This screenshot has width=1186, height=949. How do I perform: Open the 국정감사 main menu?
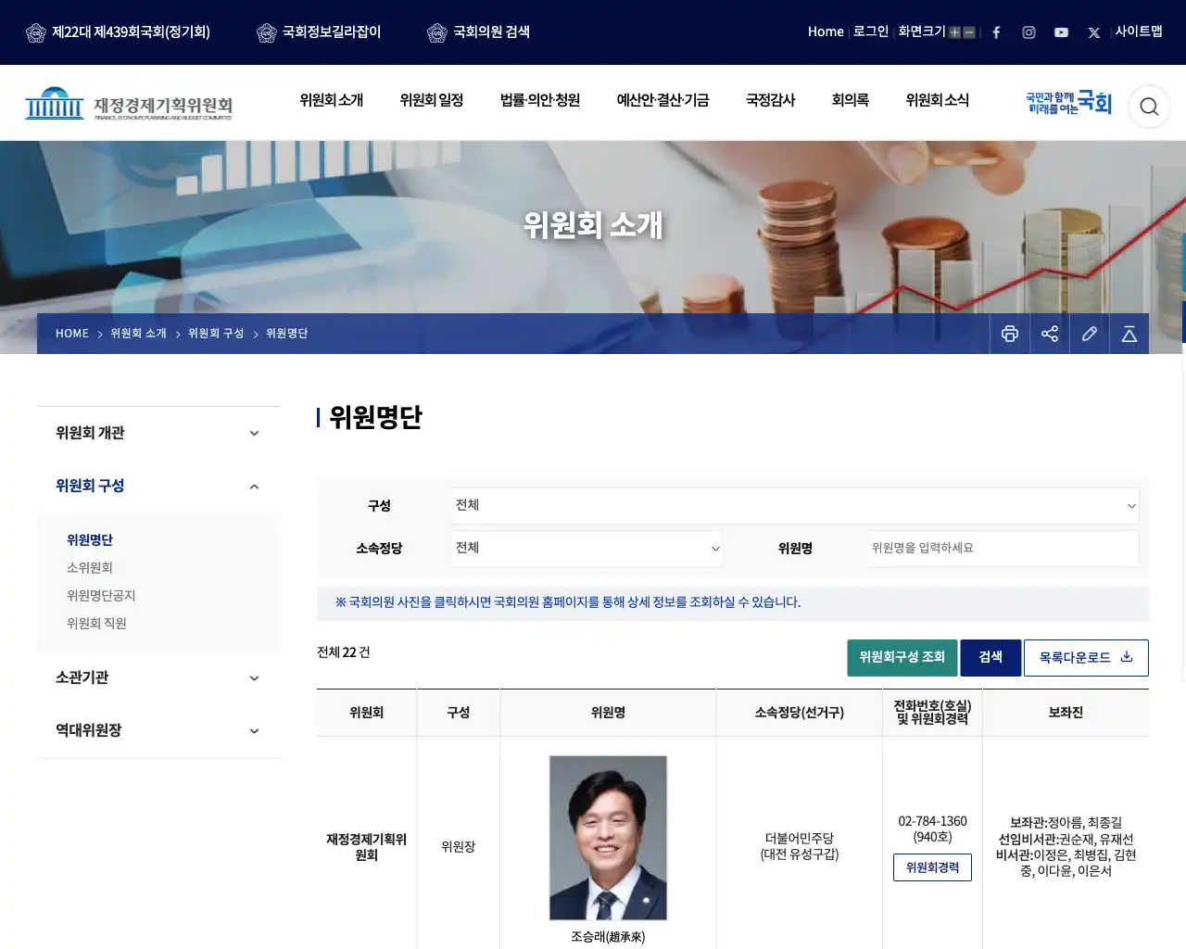[771, 100]
